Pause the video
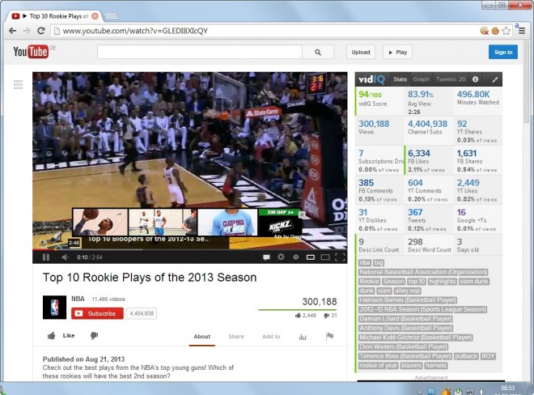Screen dimensions: 534x395 tap(46, 257)
